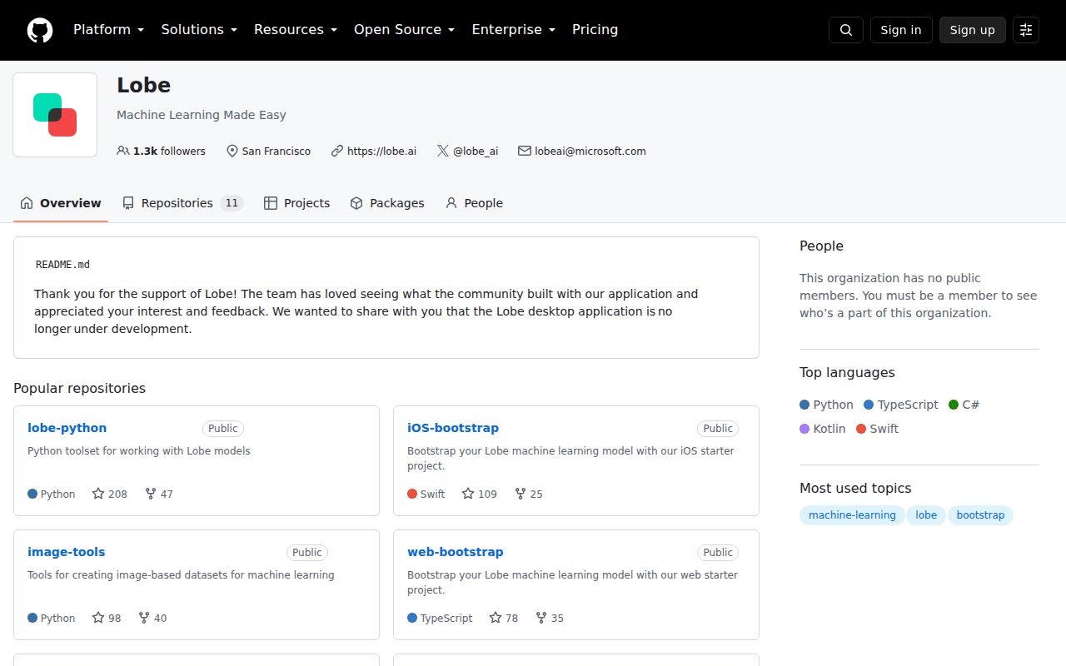Image resolution: width=1066 pixels, height=666 pixels.
Task: Open the image-tools repository
Action: (x=67, y=552)
